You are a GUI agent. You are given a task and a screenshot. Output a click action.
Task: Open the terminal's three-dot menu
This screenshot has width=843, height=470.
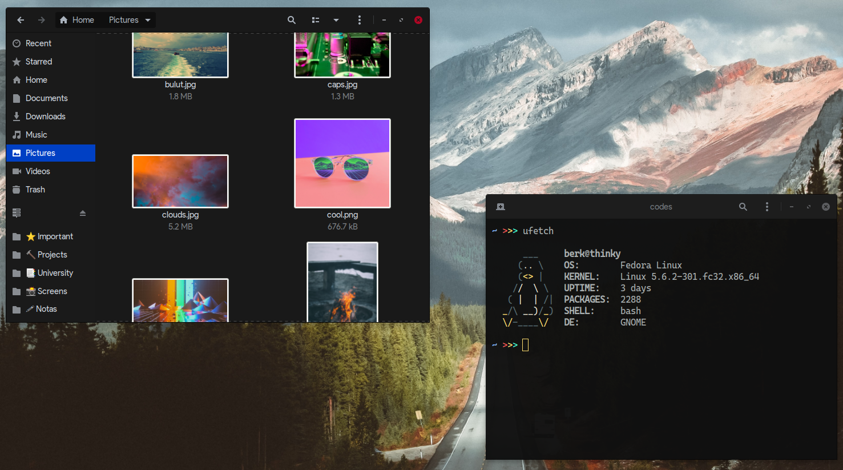coord(767,207)
